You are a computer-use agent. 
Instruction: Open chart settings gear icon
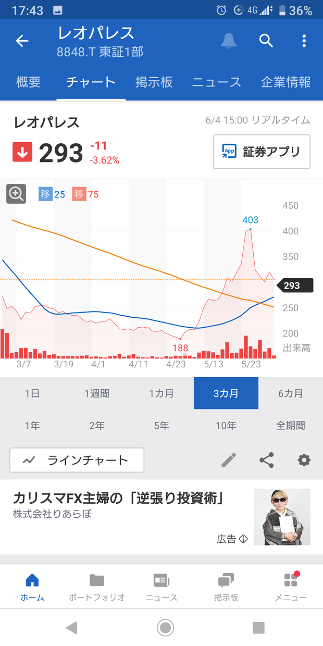point(304,460)
